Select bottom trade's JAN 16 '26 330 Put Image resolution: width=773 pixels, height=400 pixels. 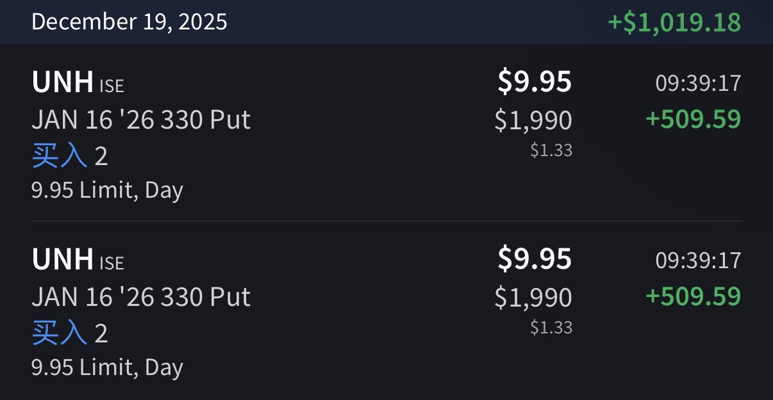tap(140, 297)
